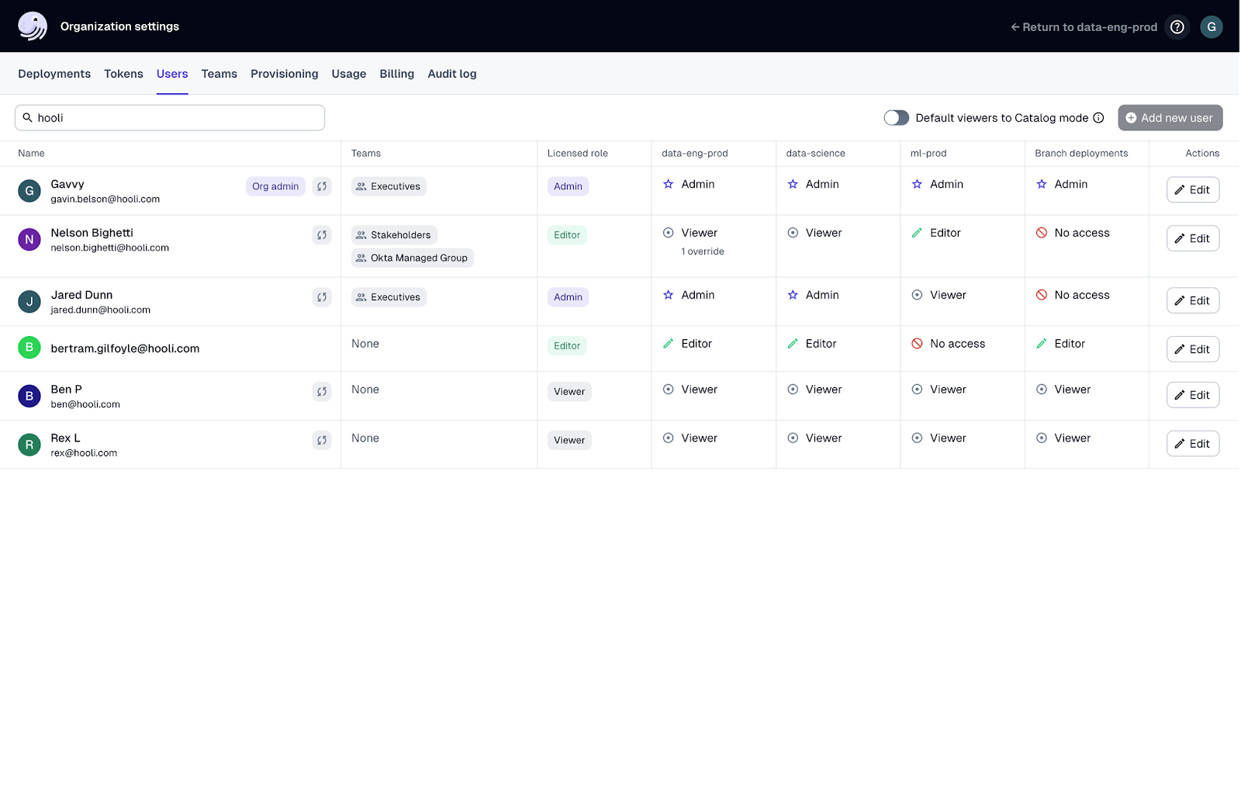Click the info icon beside Catalog mode
Viewport: 1241px width, 811px height.
(1100, 118)
